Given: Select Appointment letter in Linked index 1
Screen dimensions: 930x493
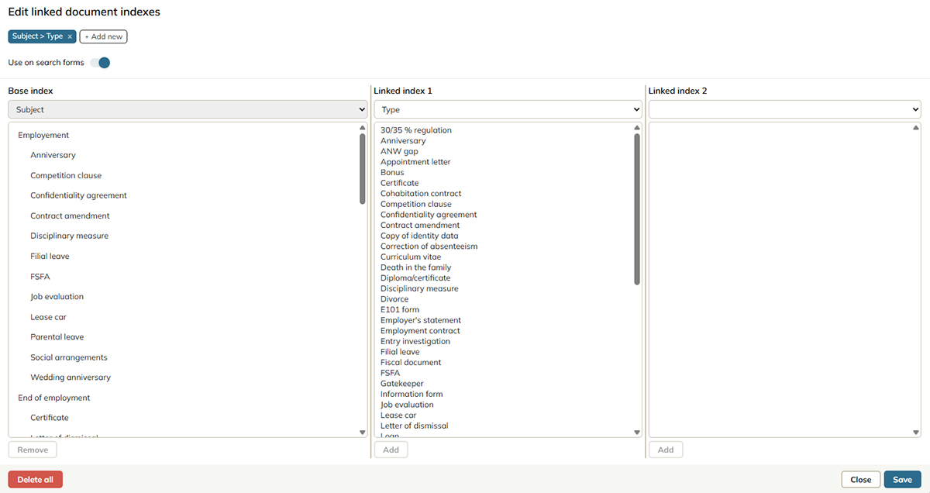Looking at the screenshot, I should point(415,162).
